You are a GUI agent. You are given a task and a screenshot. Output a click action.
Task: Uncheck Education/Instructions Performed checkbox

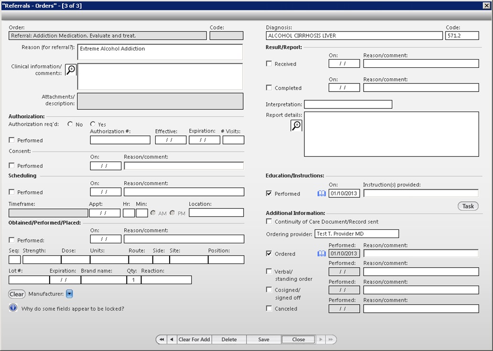pyautogui.click(x=269, y=194)
